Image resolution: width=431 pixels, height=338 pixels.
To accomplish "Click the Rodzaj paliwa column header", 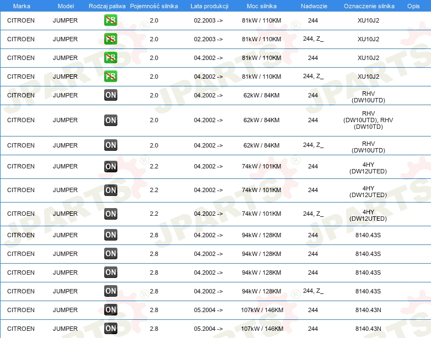I will click(x=107, y=6).
